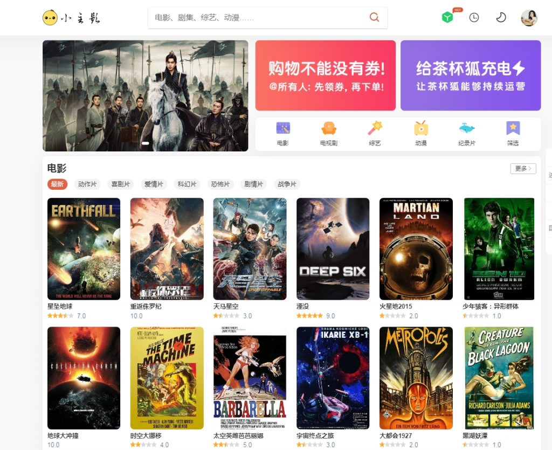Select the 恐怖片 filter tab

click(x=220, y=184)
